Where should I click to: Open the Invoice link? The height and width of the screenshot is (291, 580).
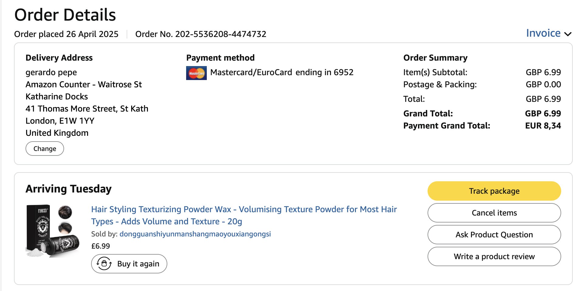543,33
